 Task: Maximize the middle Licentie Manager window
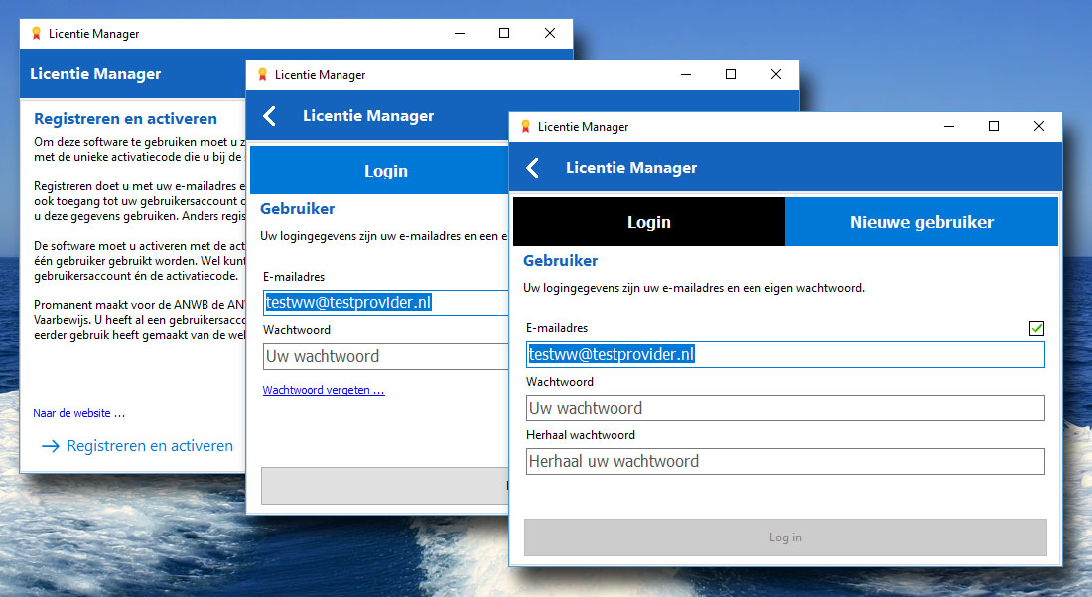pos(731,75)
